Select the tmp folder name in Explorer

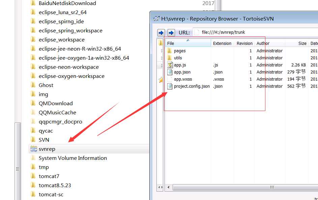tap(44, 167)
